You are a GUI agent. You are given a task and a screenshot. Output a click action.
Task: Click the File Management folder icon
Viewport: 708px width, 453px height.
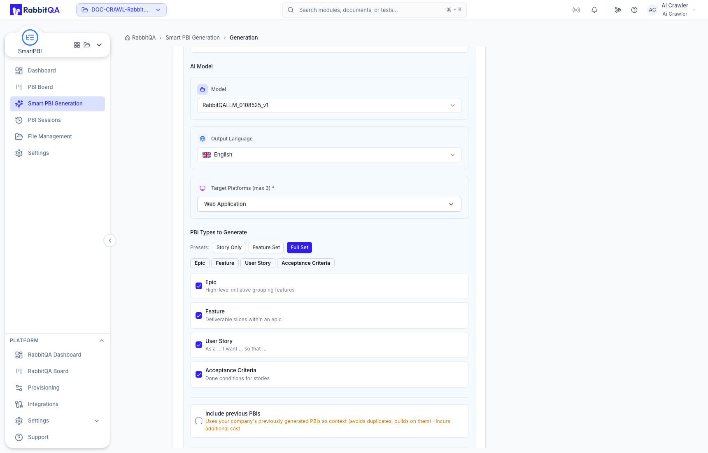(x=19, y=136)
